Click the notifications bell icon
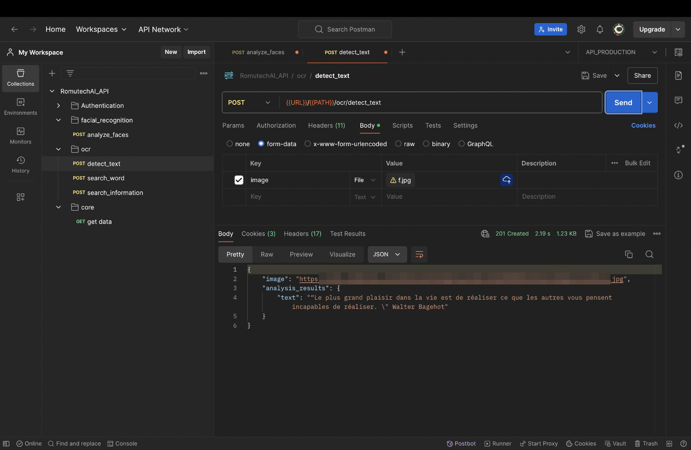691x450 pixels. coord(600,30)
